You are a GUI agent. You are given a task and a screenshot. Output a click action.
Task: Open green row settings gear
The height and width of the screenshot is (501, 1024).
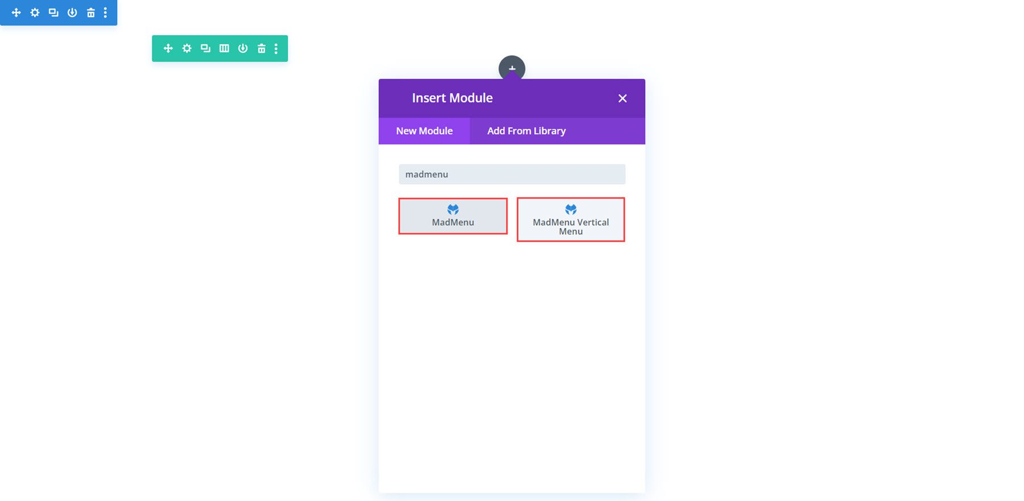pyautogui.click(x=187, y=48)
